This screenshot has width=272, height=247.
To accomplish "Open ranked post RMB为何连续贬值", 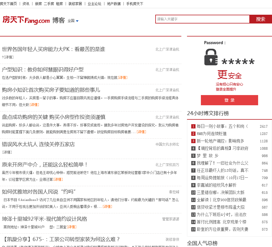I will point(212,134).
